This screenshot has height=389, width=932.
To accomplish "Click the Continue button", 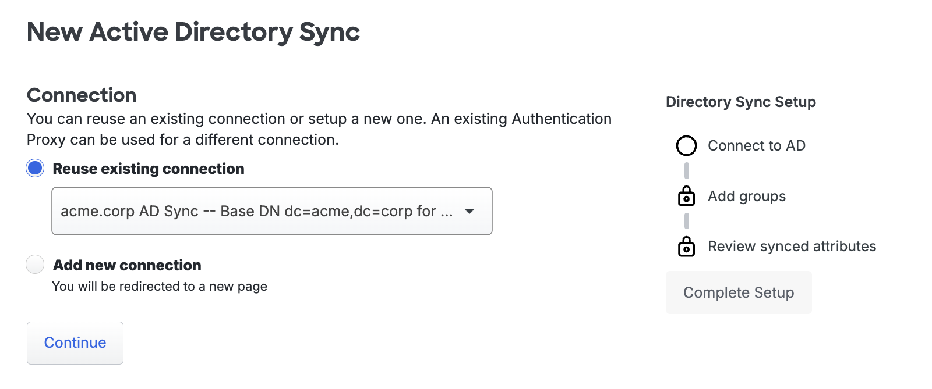I will pyautogui.click(x=75, y=343).
